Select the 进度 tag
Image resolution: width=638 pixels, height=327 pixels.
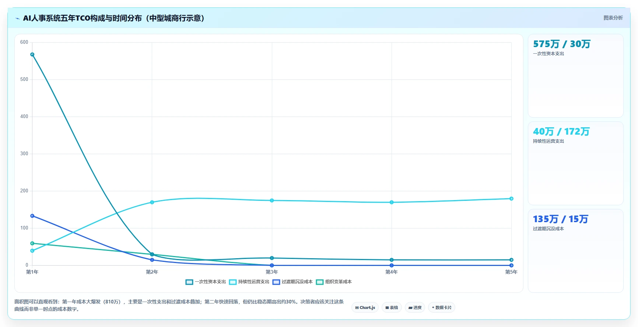[415, 308]
